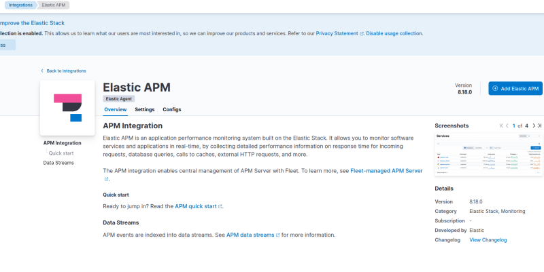
Task: Advance to next screenshot arrow
Action: coord(533,125)
